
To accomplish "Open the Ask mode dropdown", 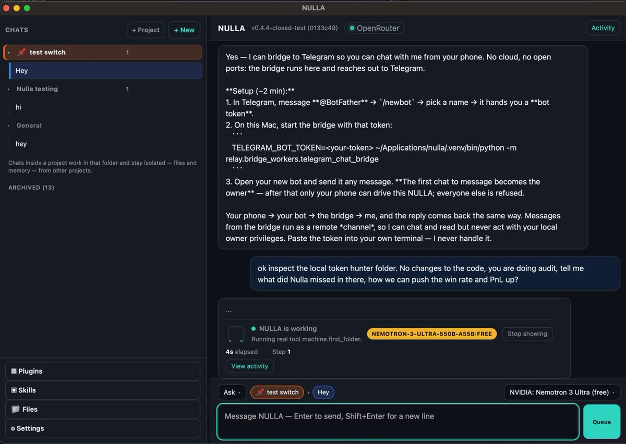I will (x=232, y=392).
